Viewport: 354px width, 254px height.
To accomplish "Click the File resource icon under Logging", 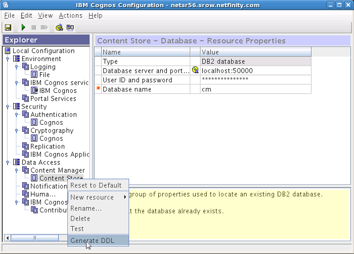I will pos(34,74).
